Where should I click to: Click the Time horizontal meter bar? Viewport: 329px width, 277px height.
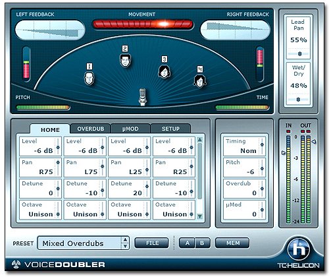(x=242, y=108)
